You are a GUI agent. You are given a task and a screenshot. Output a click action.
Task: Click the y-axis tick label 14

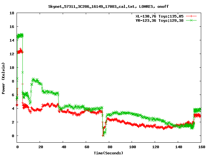point(12,40)
